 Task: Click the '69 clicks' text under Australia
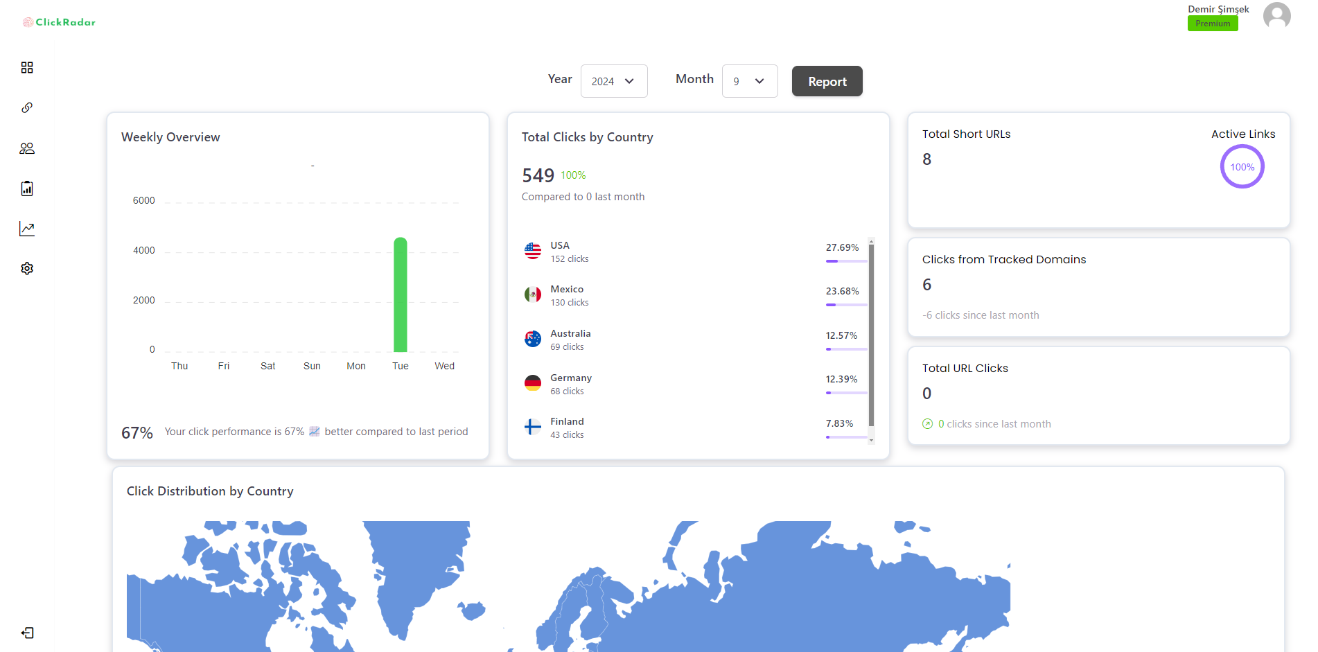click(567, 347)
